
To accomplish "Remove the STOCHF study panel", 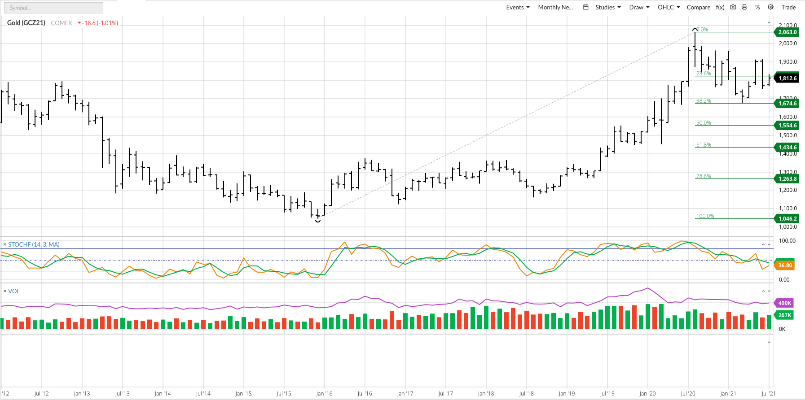I will pyautogui.click(x=5, y=245).
